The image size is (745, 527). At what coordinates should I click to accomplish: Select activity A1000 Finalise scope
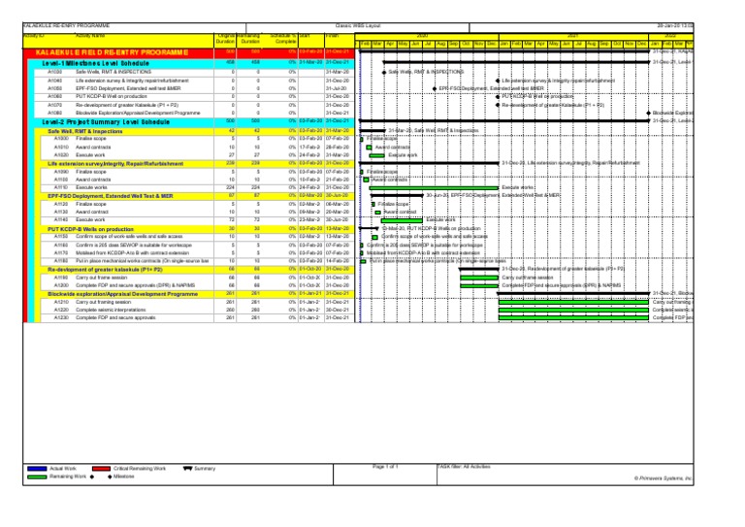coord(198,139)
